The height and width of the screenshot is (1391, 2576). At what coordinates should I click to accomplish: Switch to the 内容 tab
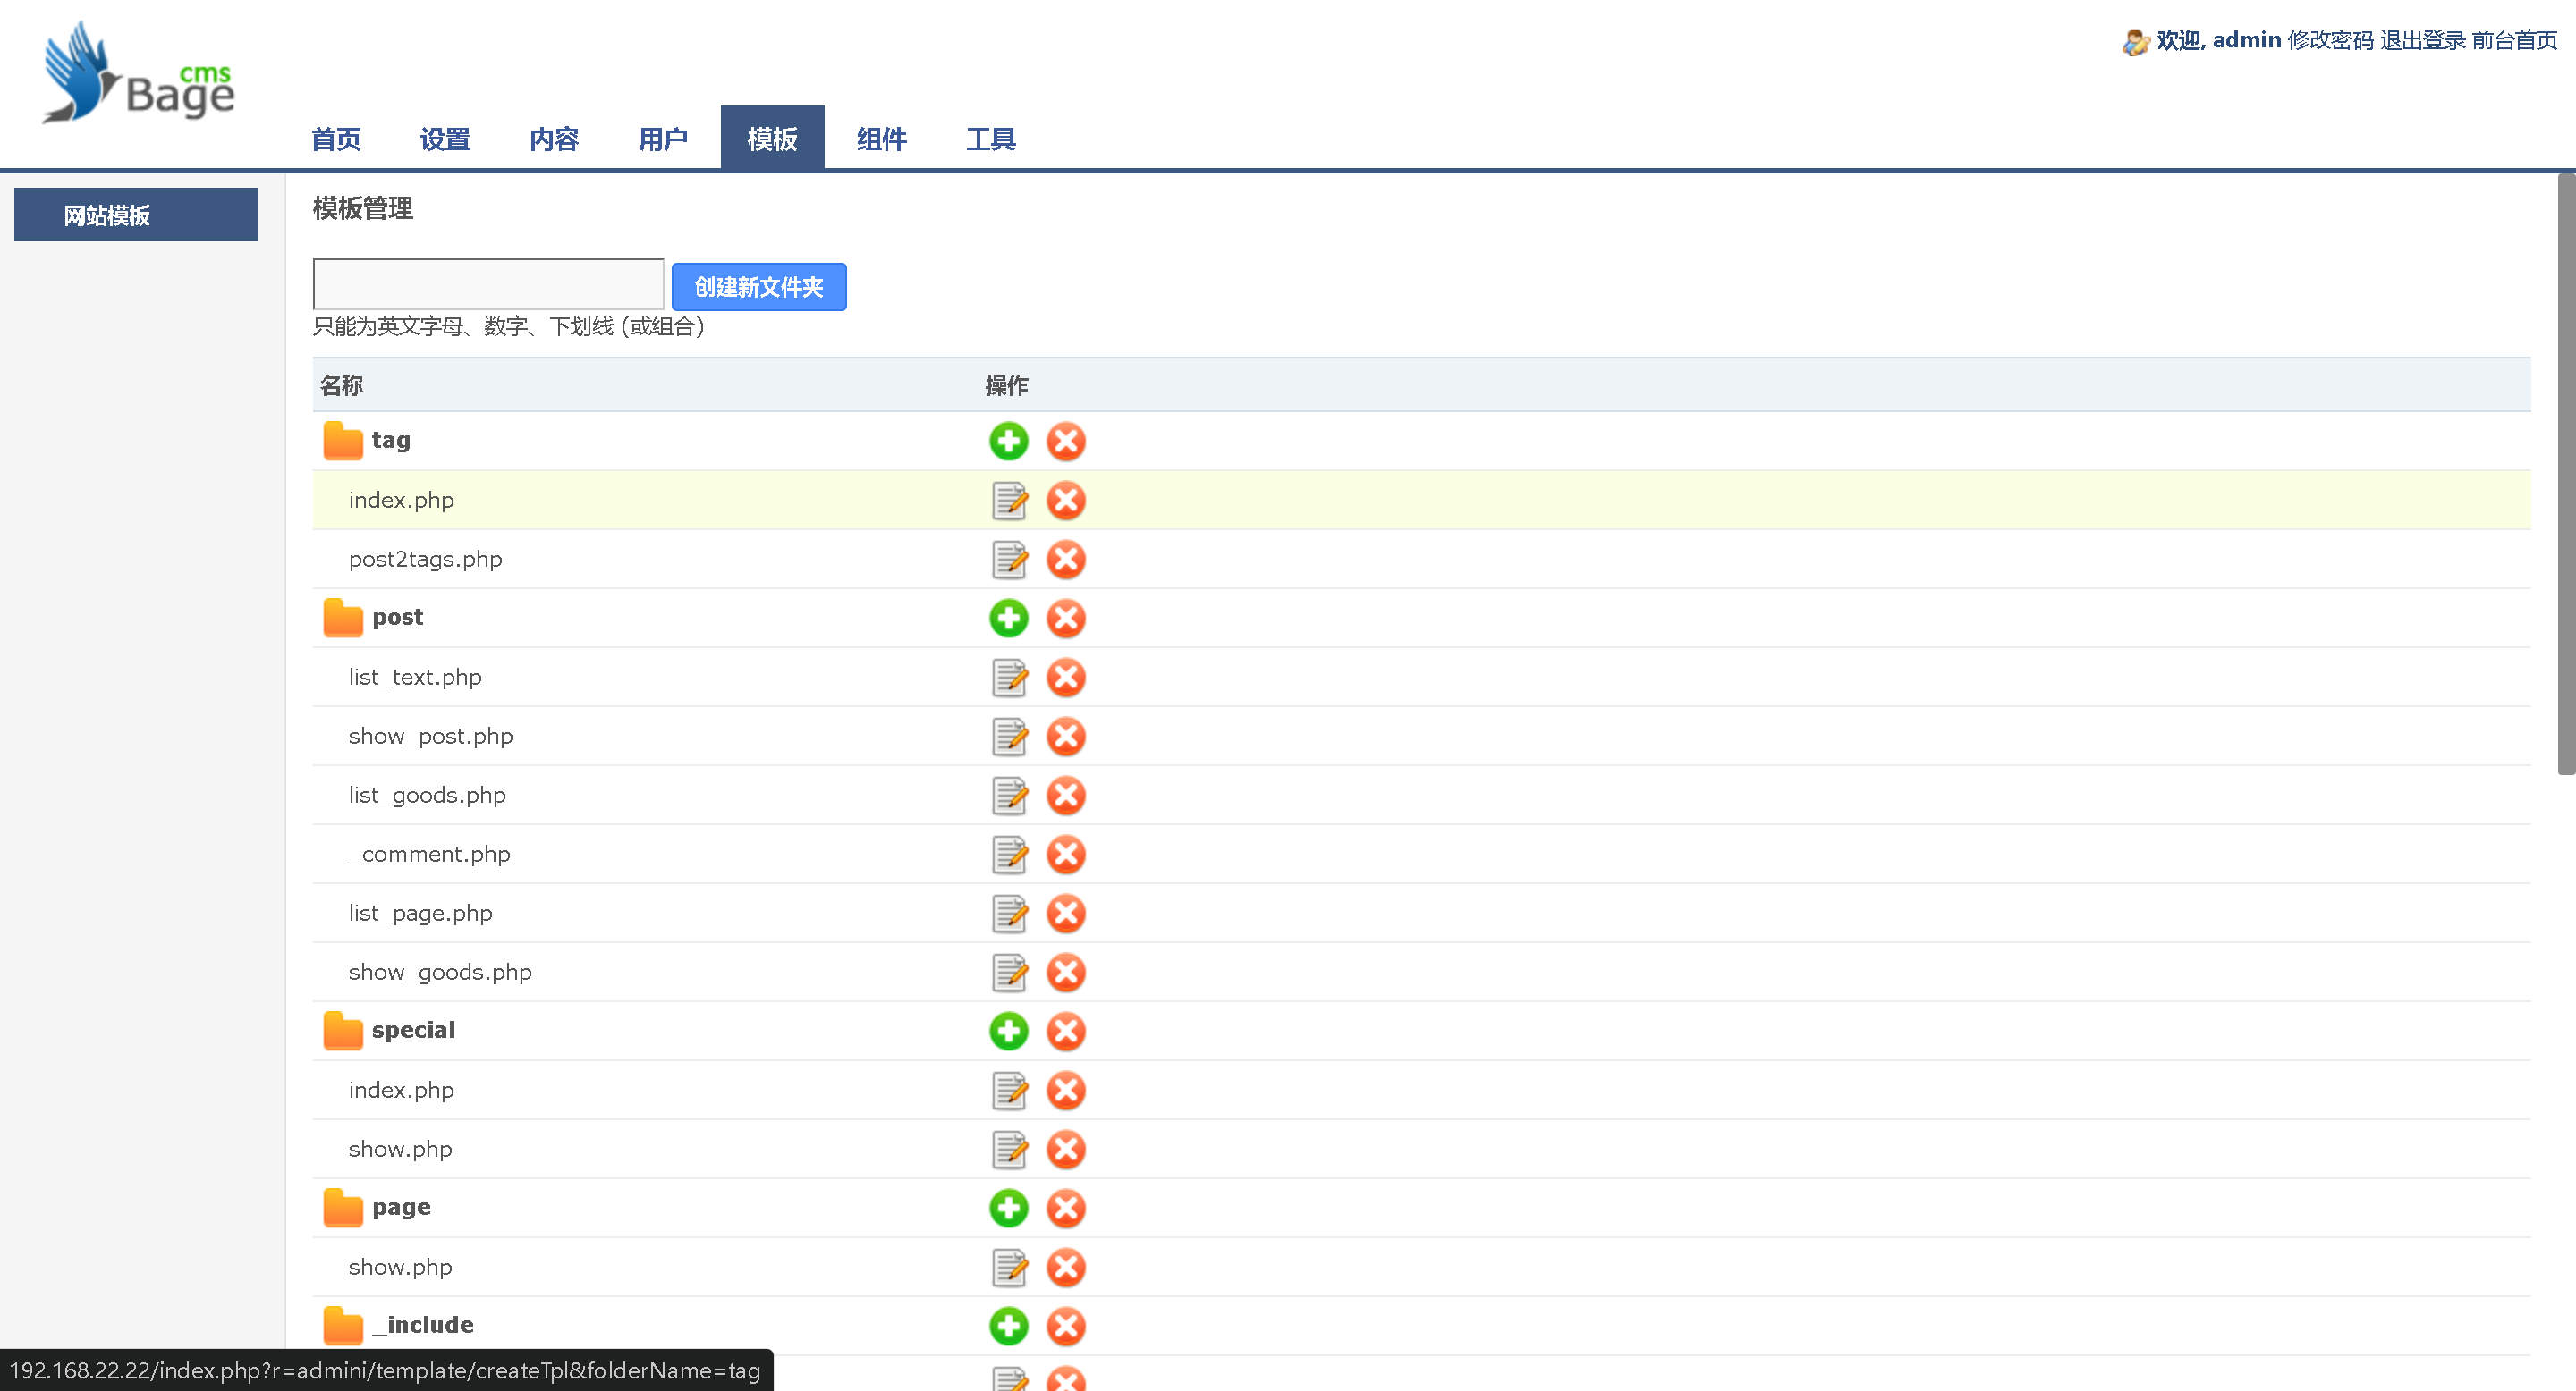[554, 139]
